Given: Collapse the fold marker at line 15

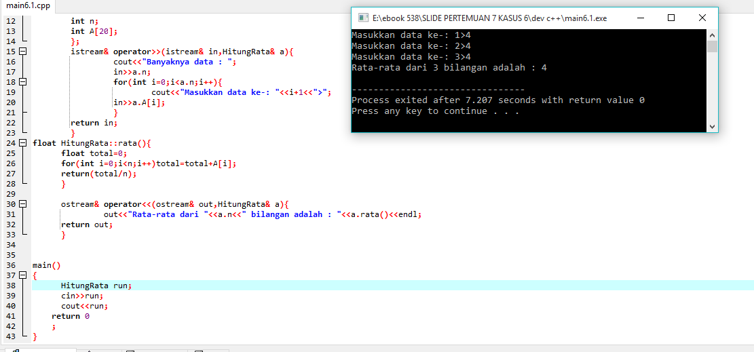Looking at the screenshot, I should point(22,52).
